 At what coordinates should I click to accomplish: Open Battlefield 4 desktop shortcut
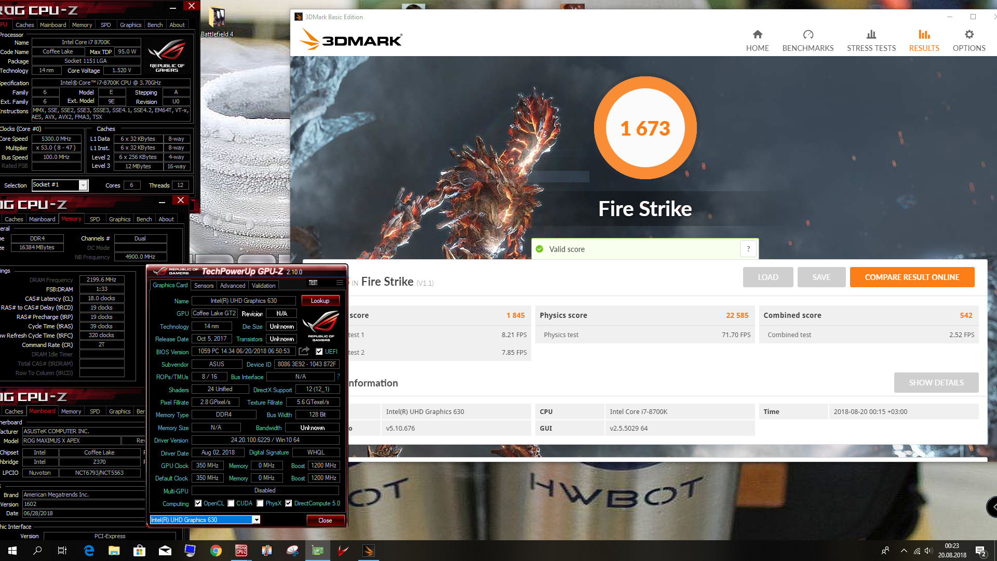coord(217,22)
